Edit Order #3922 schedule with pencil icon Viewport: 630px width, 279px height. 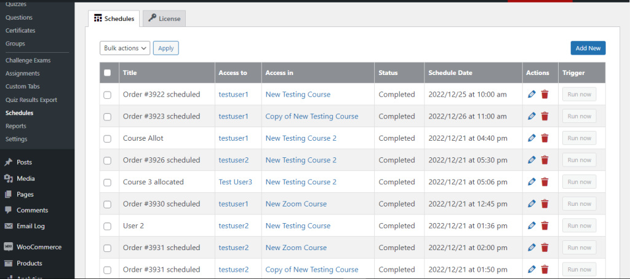click(532, 95)
